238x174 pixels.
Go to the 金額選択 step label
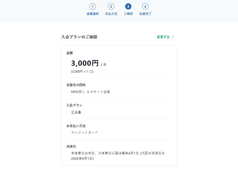coord(93,14)
